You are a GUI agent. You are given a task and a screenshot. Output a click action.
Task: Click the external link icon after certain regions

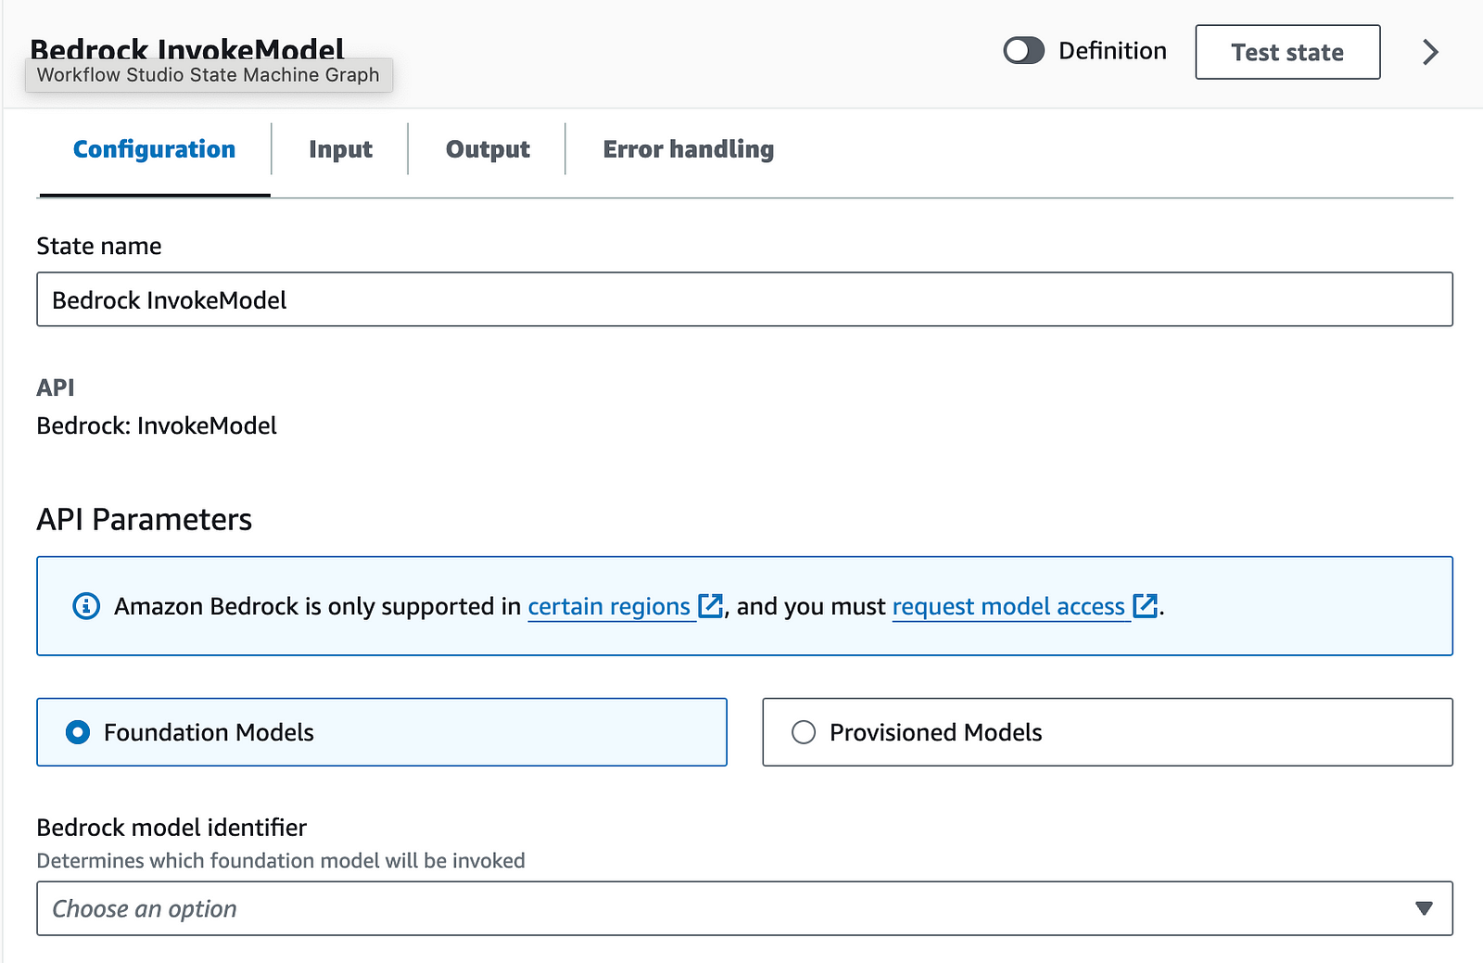(710, 606)
